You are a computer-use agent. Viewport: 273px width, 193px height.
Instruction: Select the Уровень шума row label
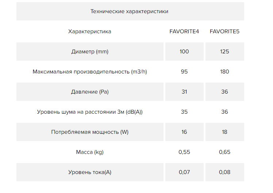click(x=90, y=112)
